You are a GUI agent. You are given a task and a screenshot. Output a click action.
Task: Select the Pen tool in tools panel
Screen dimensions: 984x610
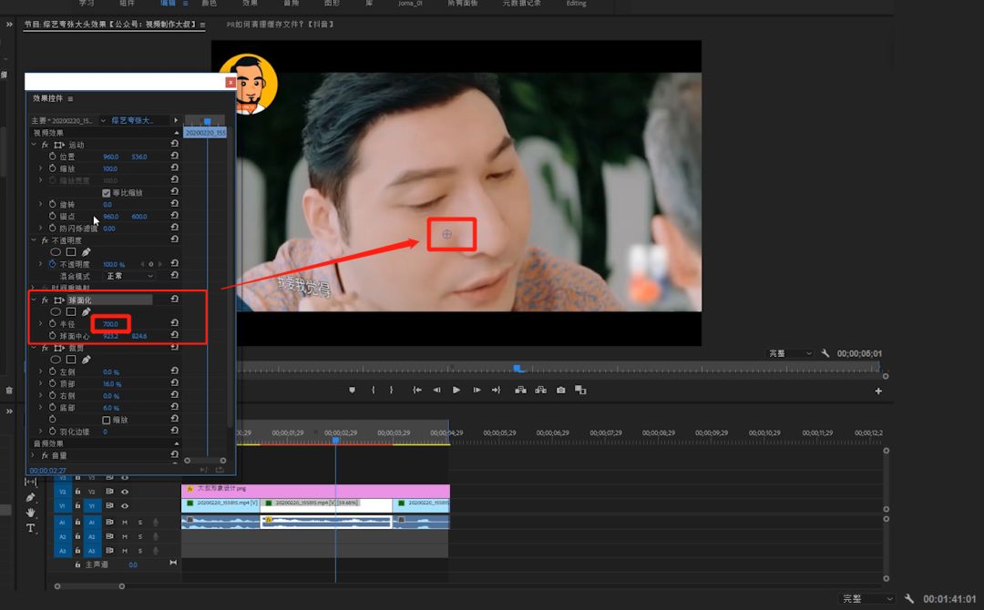[30, 497]
